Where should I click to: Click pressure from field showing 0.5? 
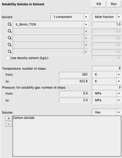pos(74,93)
